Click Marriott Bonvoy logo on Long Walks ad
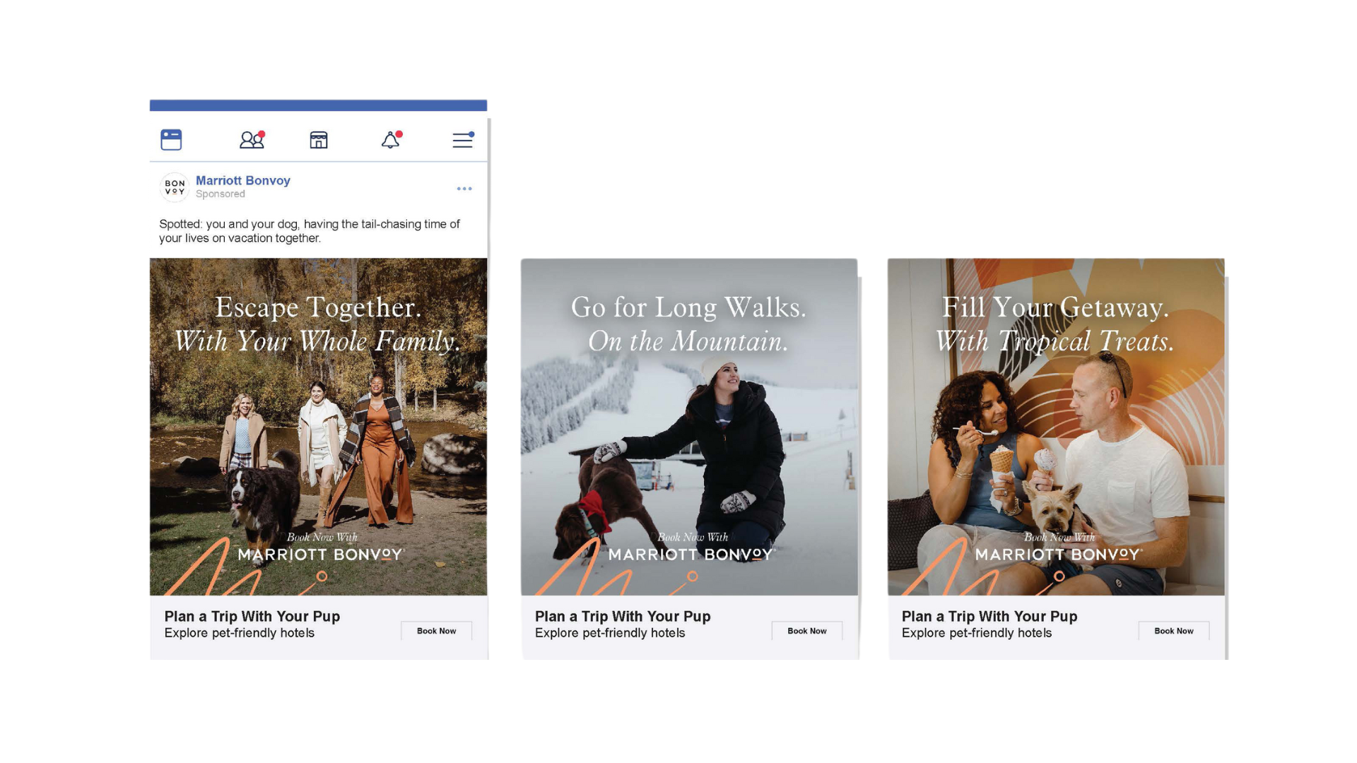 click(692, 555)
